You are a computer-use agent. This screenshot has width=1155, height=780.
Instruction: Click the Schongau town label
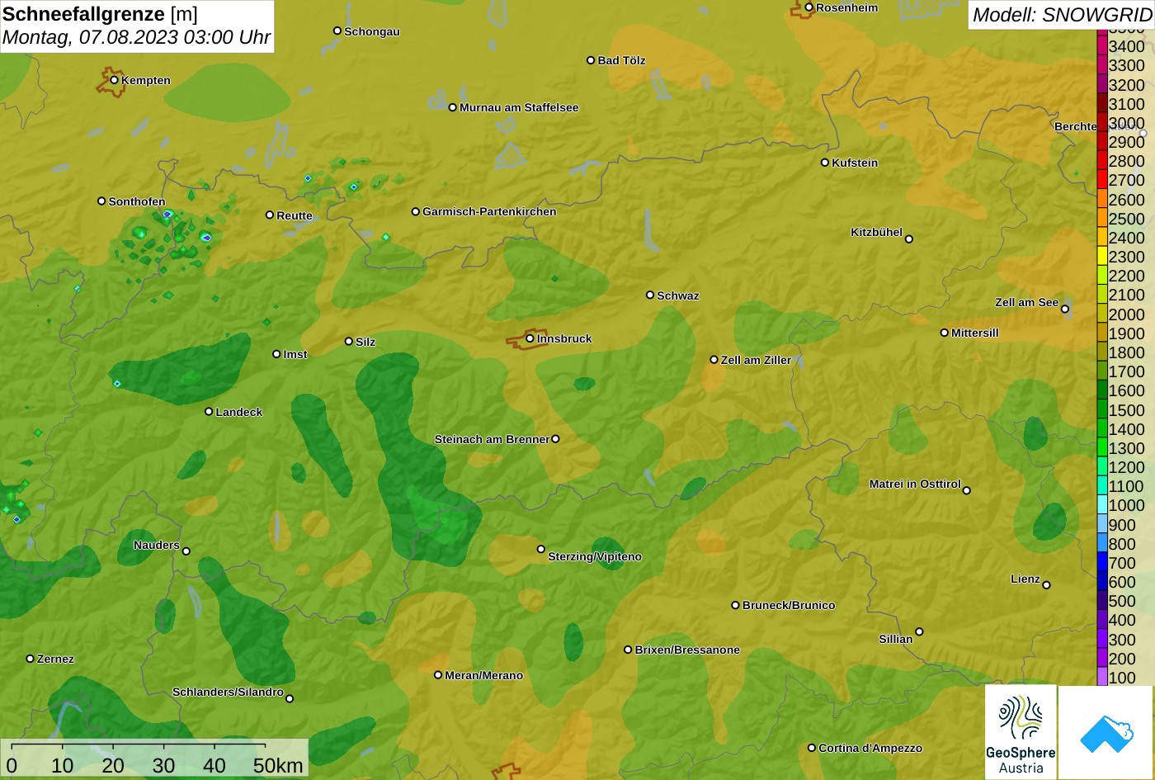pyautogui.click(x=372, y=31)
